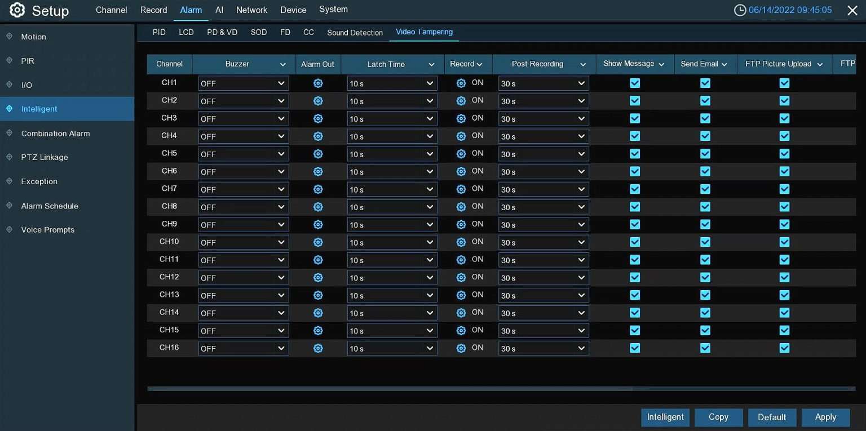The height and width of the screenshot is (431, 866).
Task: Toggle FTP Picture Upload for CH10
Action: coord(784,242)
